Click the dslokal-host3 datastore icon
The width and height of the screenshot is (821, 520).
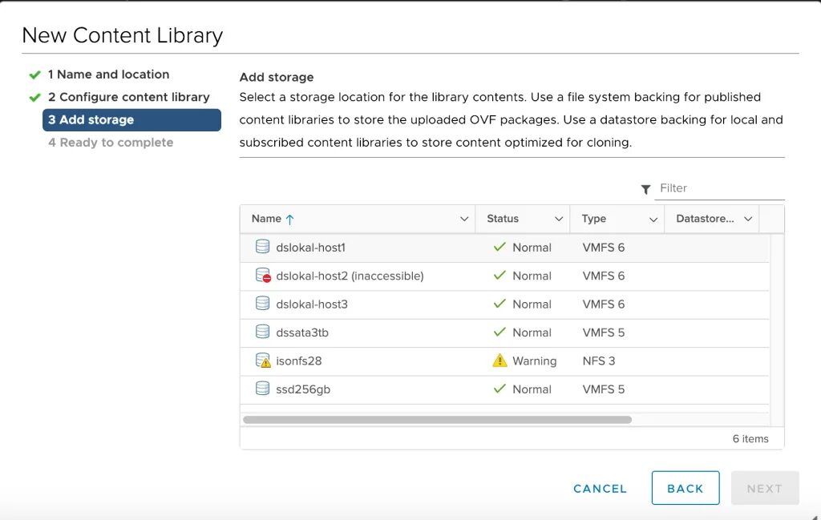pos(262,304)
